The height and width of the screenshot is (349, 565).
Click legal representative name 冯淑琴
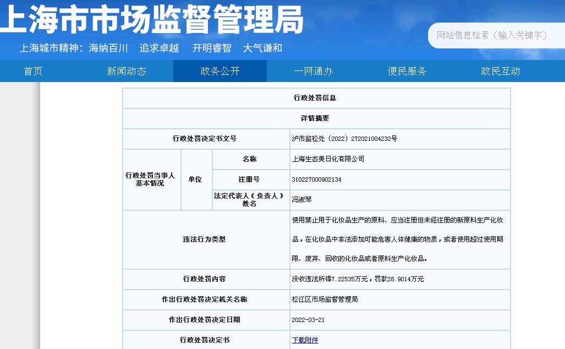[x=301, y=200]
